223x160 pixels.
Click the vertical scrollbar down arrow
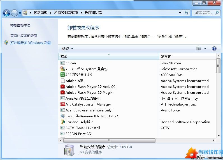point(218,136)
